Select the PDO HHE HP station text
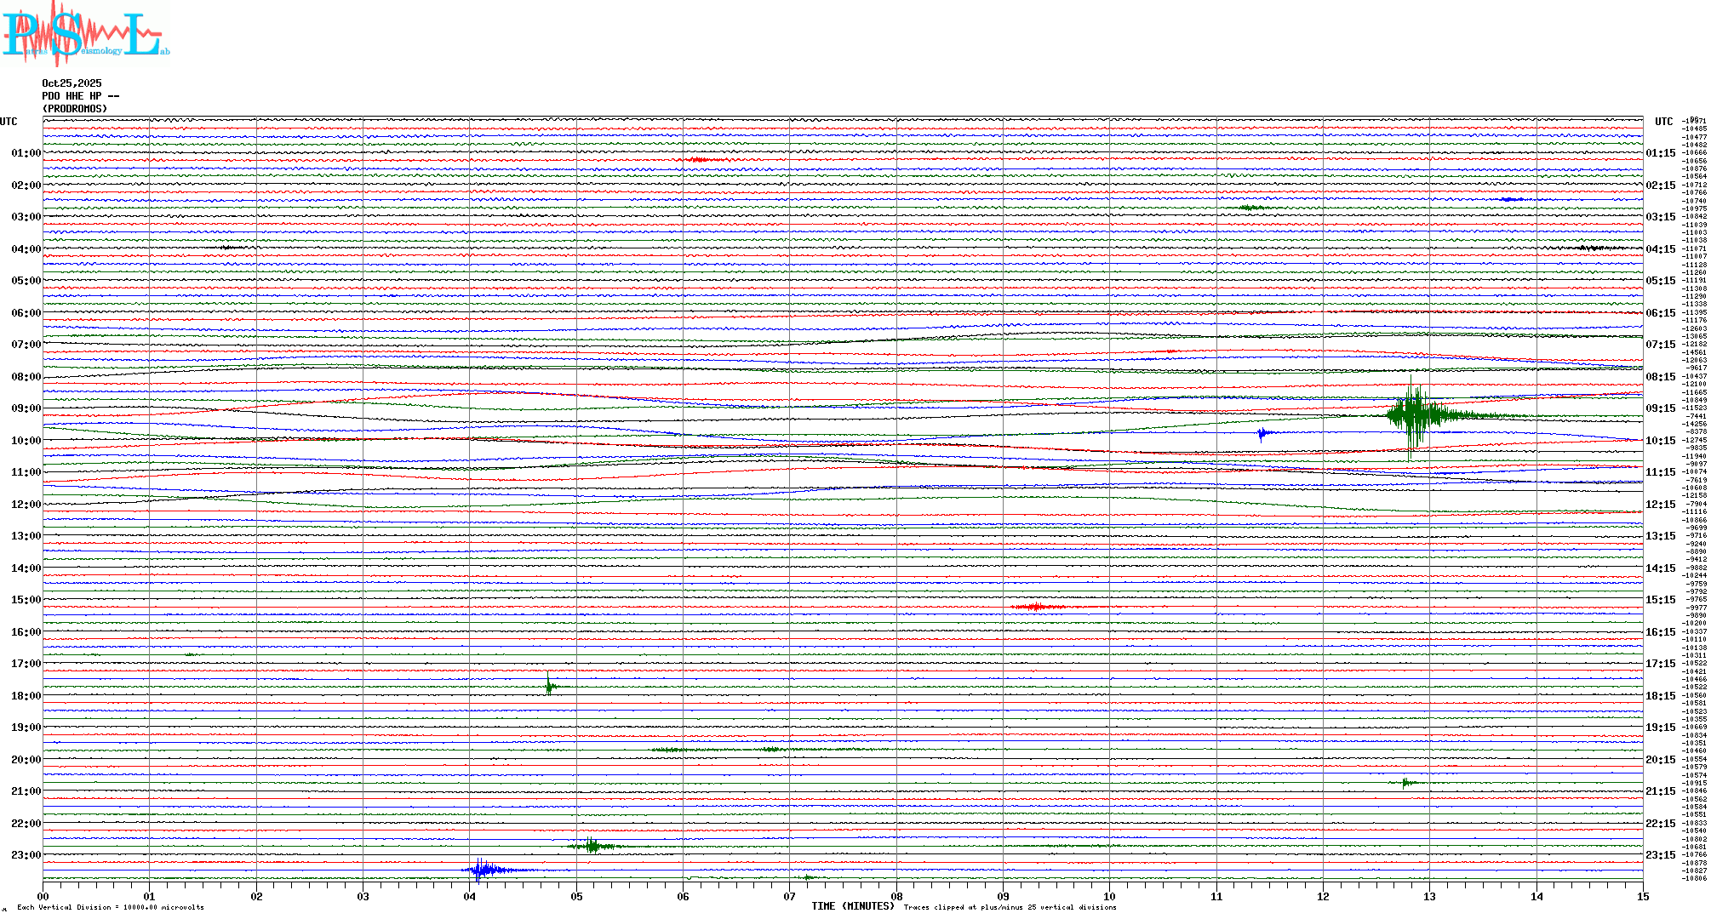Viewport: 1711px width, 919px height. click(x=80, y=96)
